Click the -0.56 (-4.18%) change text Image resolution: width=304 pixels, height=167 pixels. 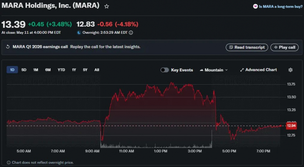118,24
